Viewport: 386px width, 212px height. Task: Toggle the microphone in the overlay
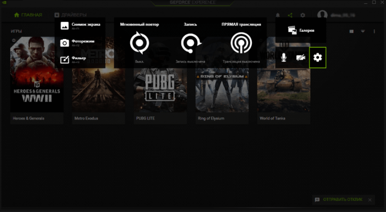(284, 57)
